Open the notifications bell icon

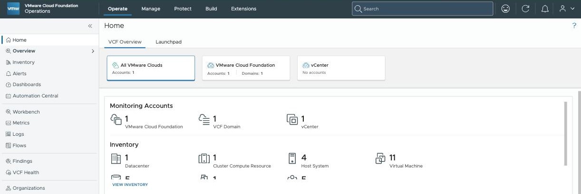(545, 9)
